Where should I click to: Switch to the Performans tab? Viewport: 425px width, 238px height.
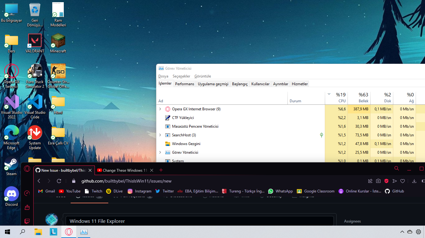point(184,84)
